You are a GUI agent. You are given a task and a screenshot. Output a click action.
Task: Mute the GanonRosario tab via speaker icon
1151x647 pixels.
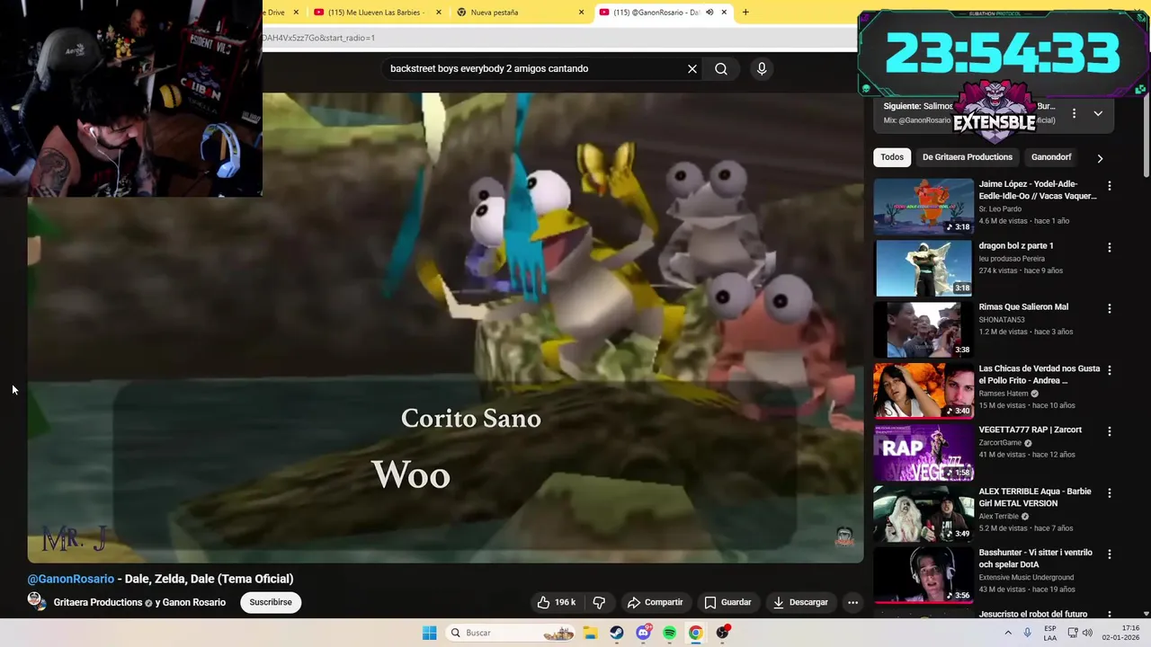pyautogui.click(x=709, y=12)
